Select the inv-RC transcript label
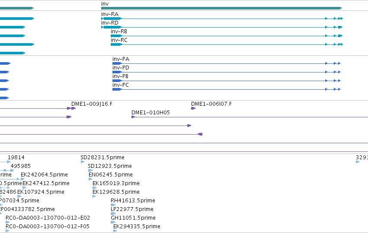 (x=119, y=40)
